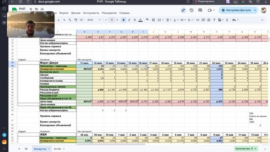The height and width of the screenshot is (152, 270).
Task: Open the Справка menu
Action: point(124,13)
